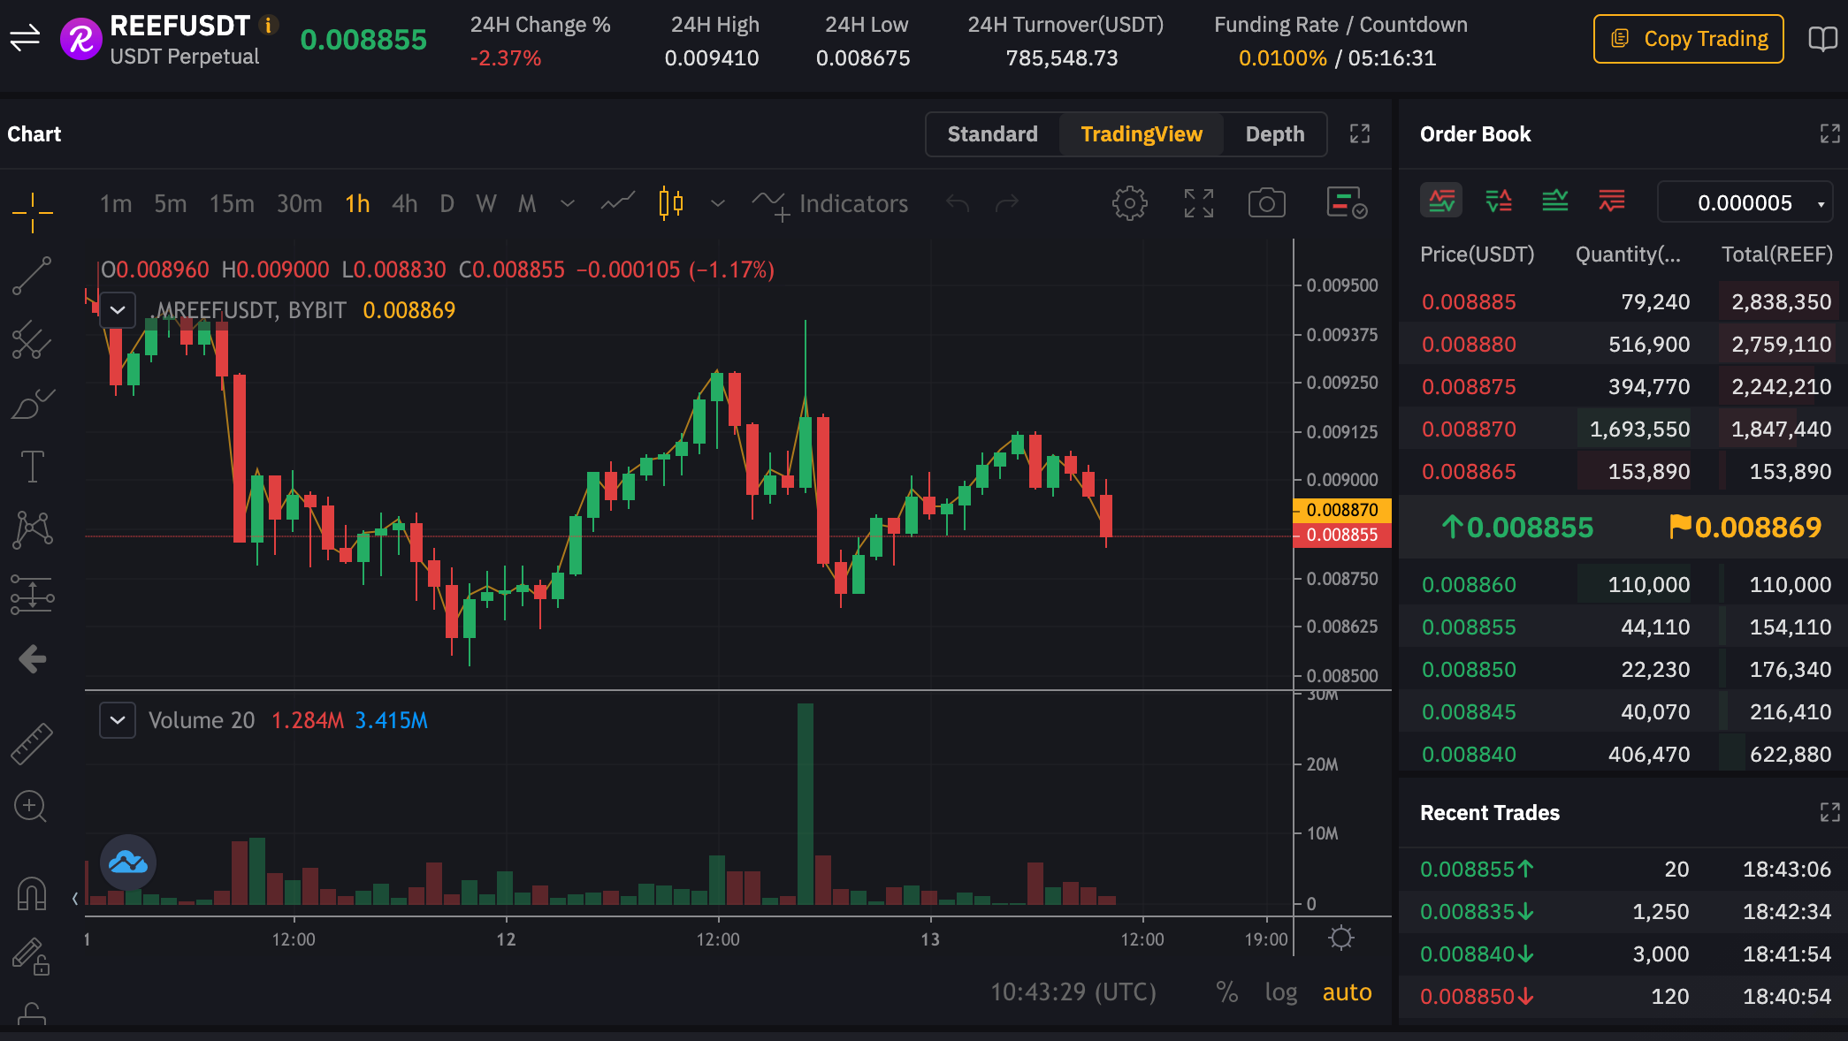Open the order book price grouping dropdown 0.000005
Viewport: 1848px width, 1041px height.
click(1745, 202)
